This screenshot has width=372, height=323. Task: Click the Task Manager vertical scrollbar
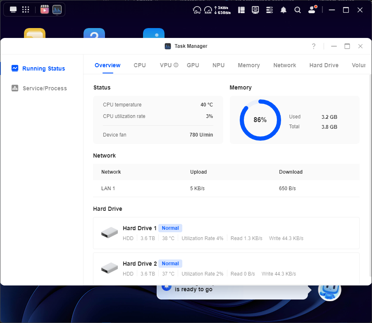coord(370,173)
